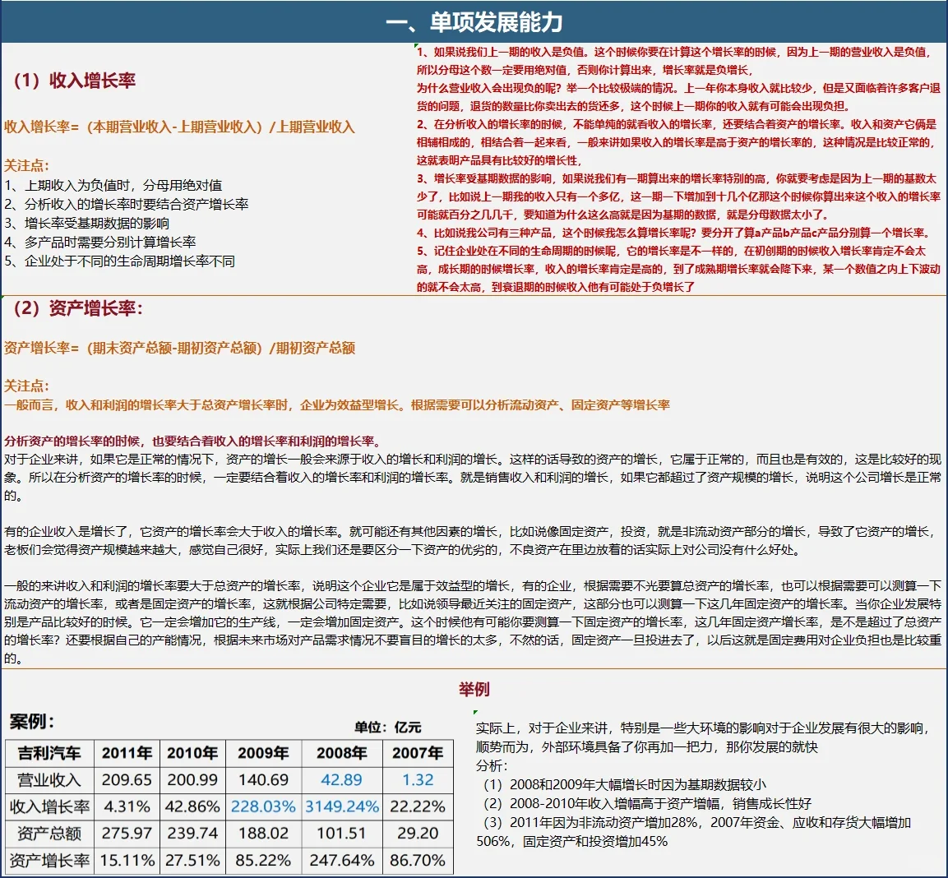Select the heading '(1) 收入增长率'
Viewport: 948px width, 878px height.
[74, 81]
